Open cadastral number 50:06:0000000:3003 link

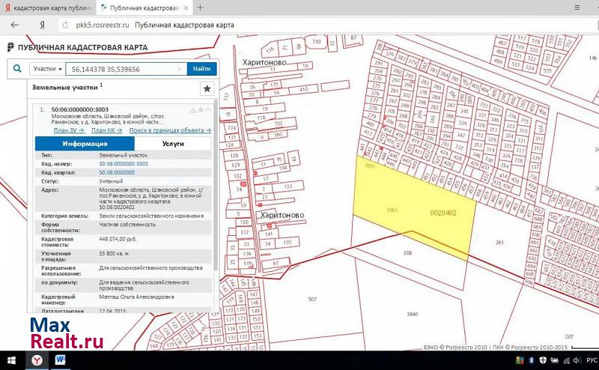[123, 163]
